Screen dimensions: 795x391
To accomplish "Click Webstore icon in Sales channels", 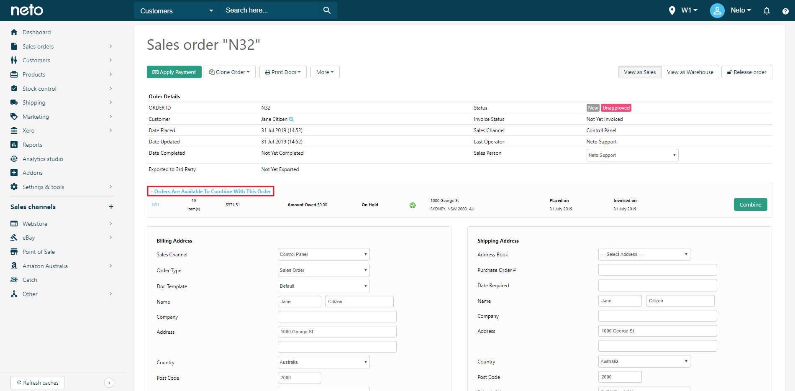I will click(x=14, y=224).
